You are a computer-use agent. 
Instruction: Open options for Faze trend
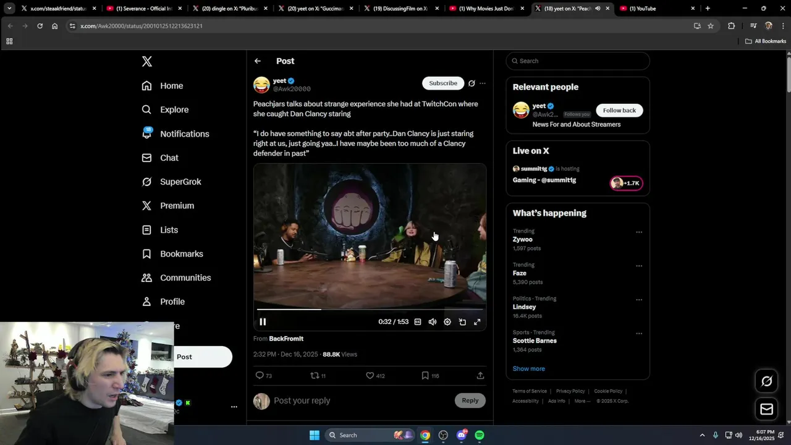[639, 266]
